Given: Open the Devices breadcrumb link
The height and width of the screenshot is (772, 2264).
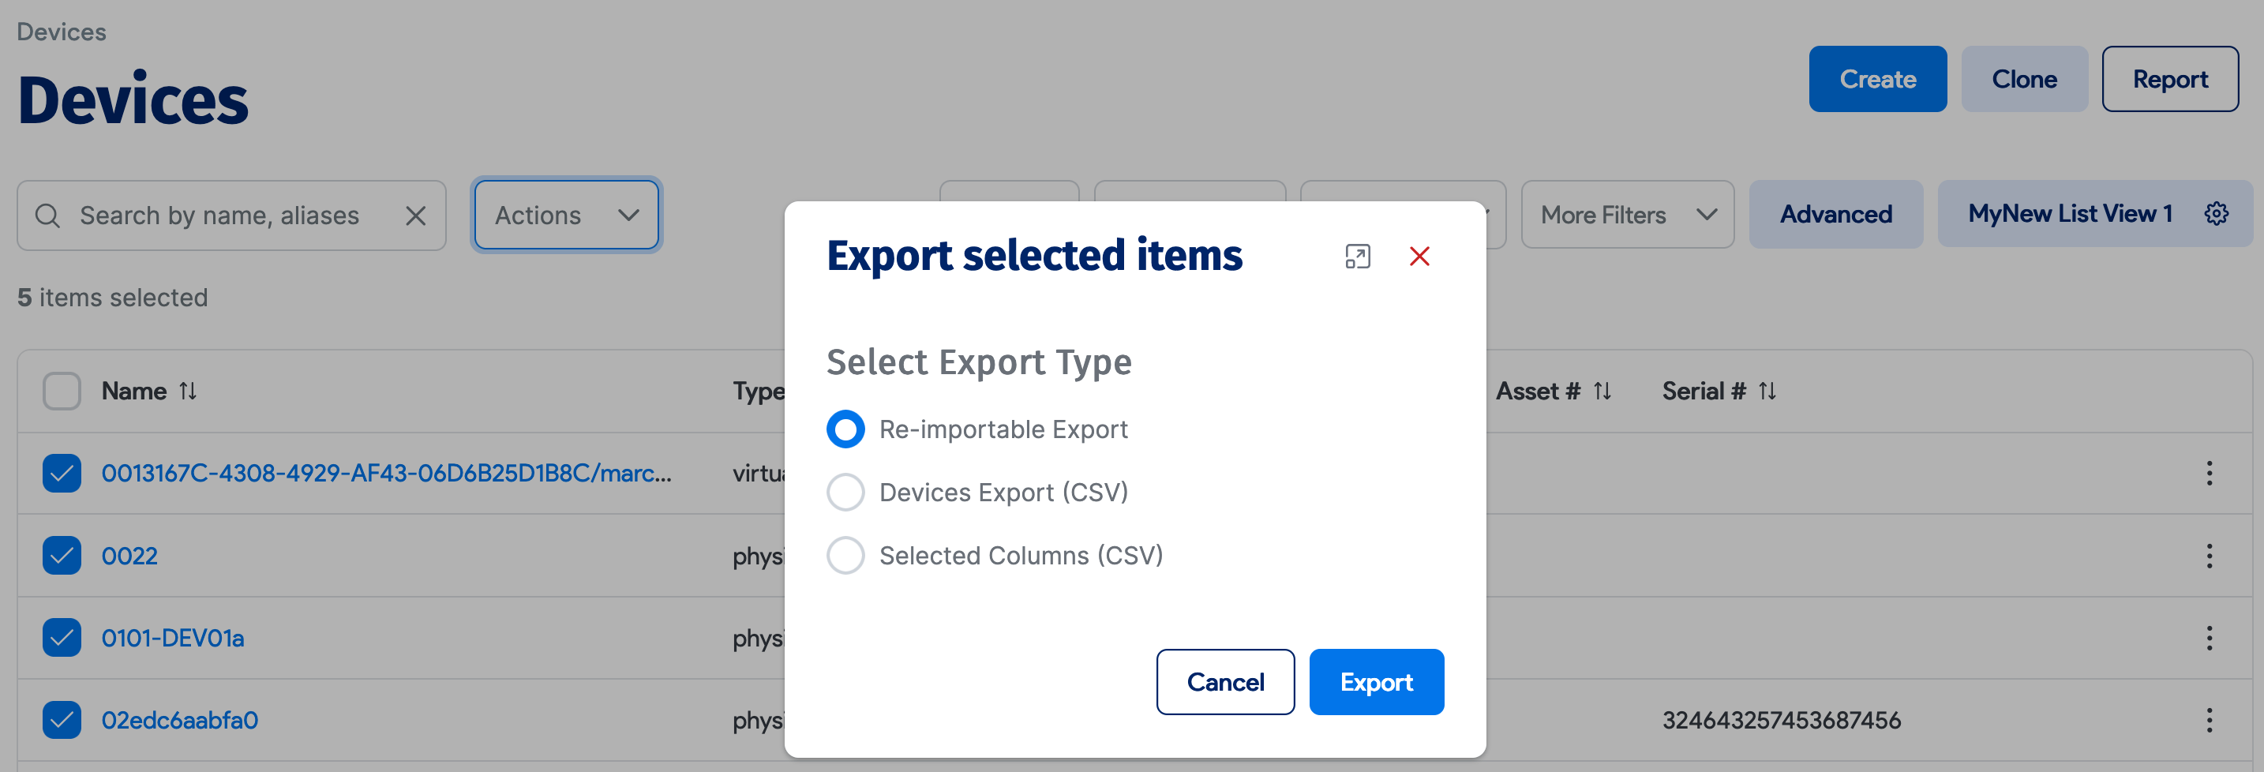Looking at the screenshot, I should coord(62,31).
